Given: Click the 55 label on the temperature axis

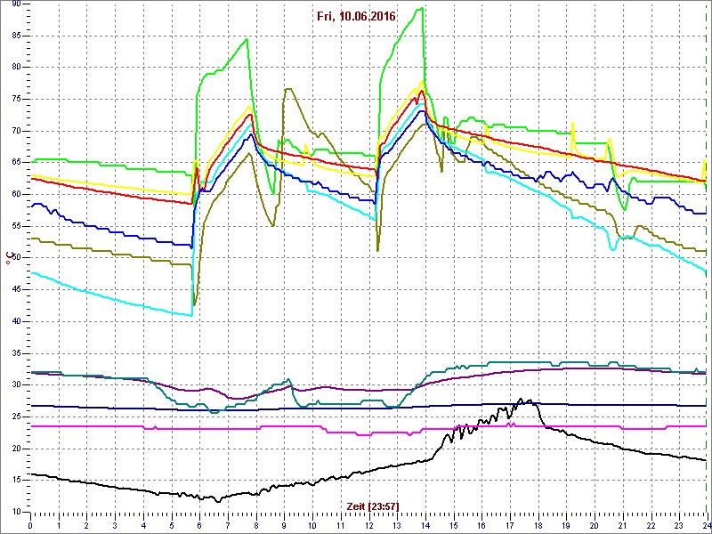Looking at the screenshot, I should pos(16,226).
